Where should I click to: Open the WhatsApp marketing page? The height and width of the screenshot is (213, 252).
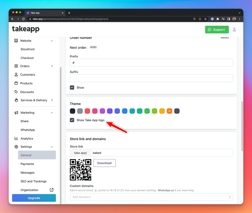coord(28,130)
